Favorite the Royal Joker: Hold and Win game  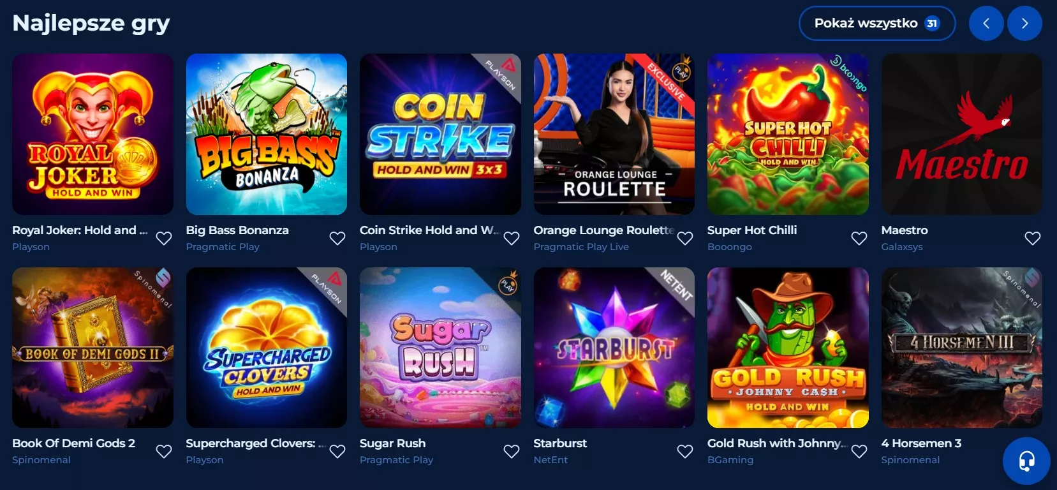[164, 238]
